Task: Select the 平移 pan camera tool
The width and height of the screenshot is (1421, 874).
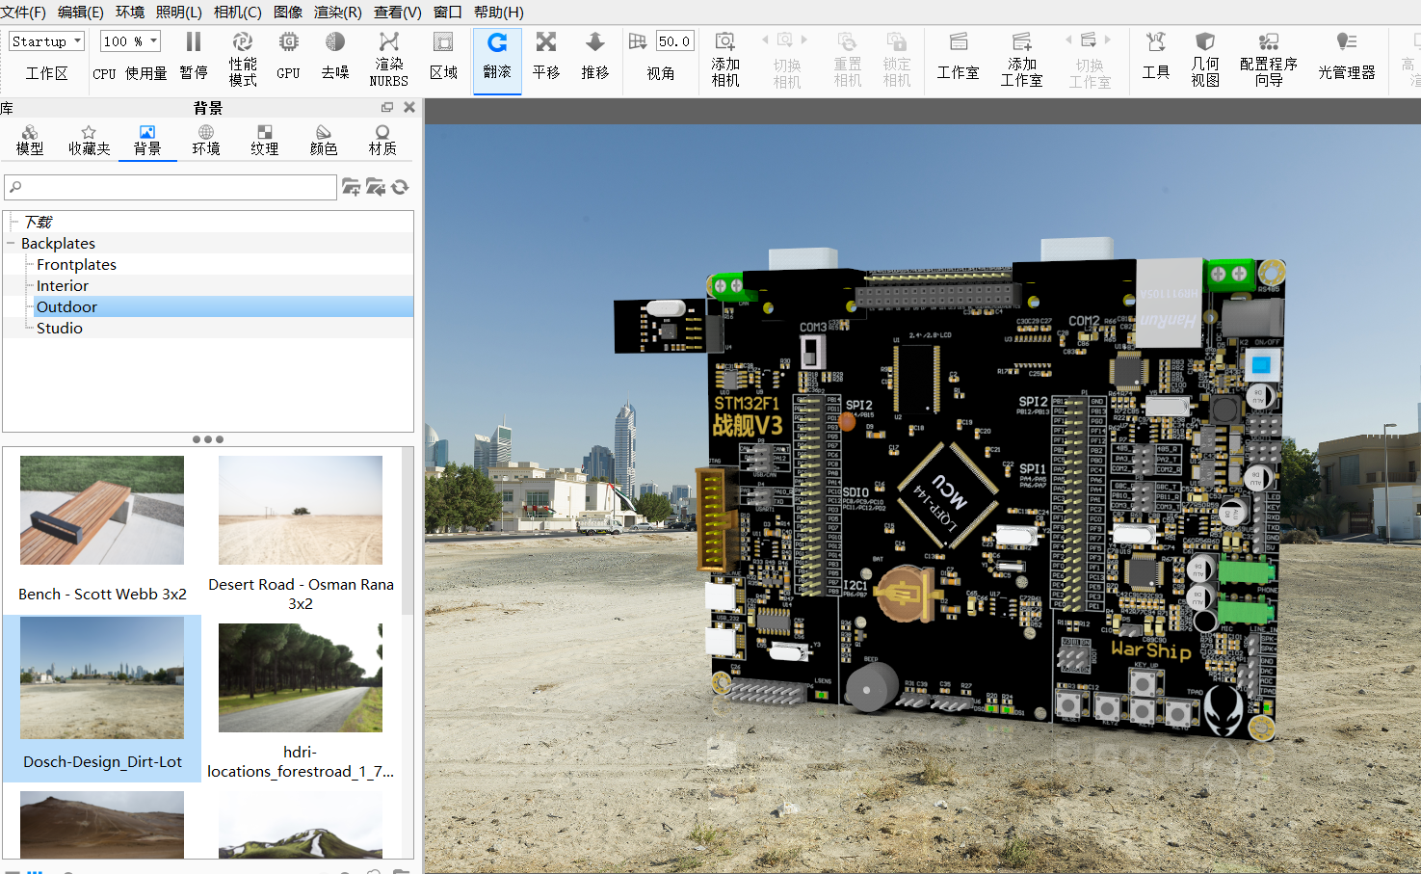Action: pos(546,56)
